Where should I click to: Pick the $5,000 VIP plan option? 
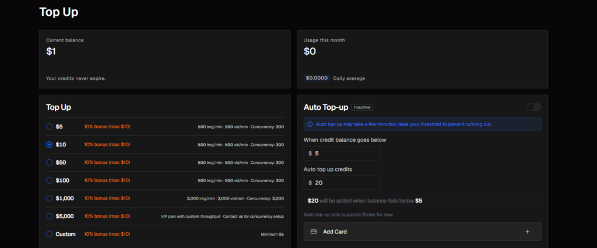pos(49,216)
